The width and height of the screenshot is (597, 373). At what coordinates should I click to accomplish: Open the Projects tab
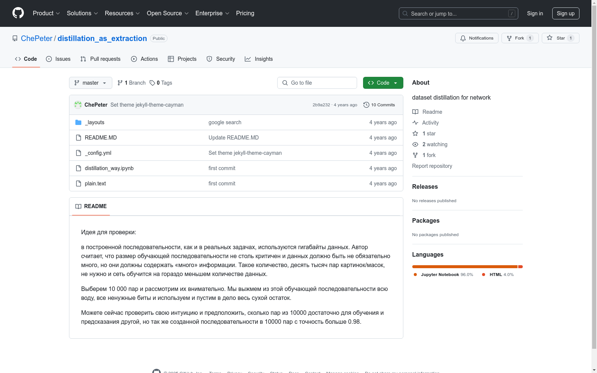pyautogui.click(x=182, y=59)
